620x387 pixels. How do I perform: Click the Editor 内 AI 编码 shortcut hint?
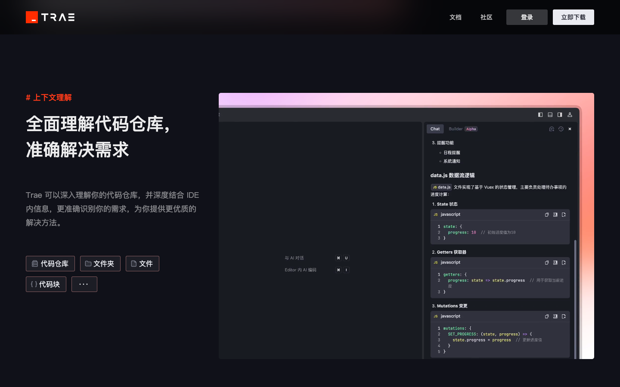click(x=301, y=270)
